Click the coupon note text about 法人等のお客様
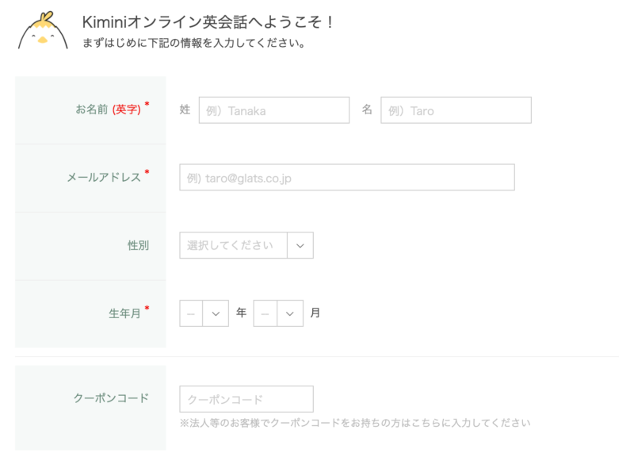Viewport: 634px width, 457px height. click(x=355, y=423)
